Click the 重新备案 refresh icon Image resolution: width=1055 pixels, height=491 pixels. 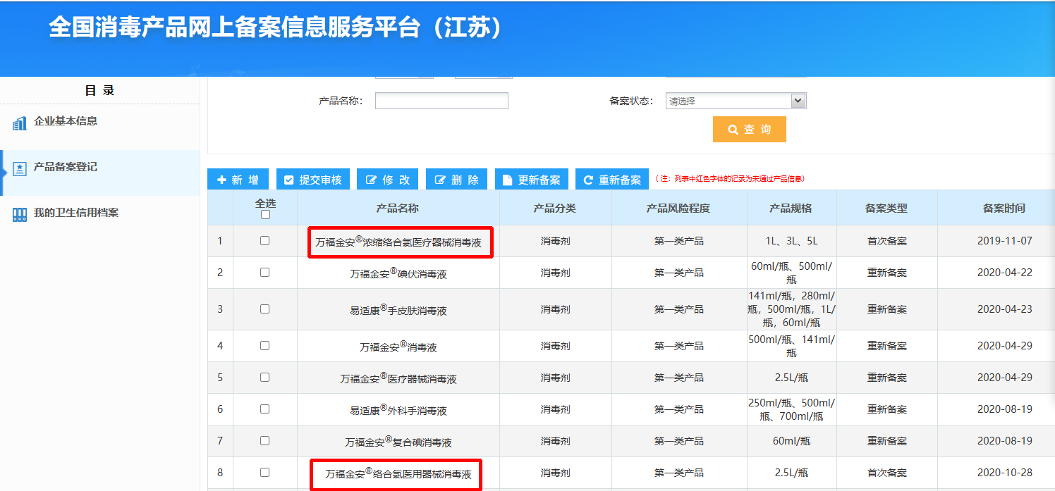[588, 179]
